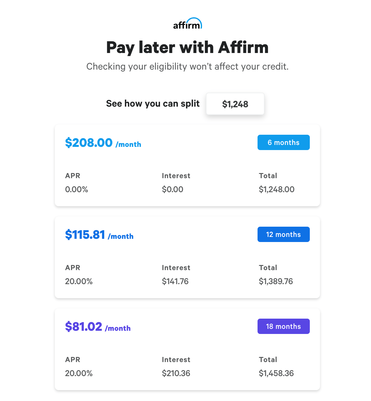
Task: Click the eligibility credit notice text
Action: 187,66
